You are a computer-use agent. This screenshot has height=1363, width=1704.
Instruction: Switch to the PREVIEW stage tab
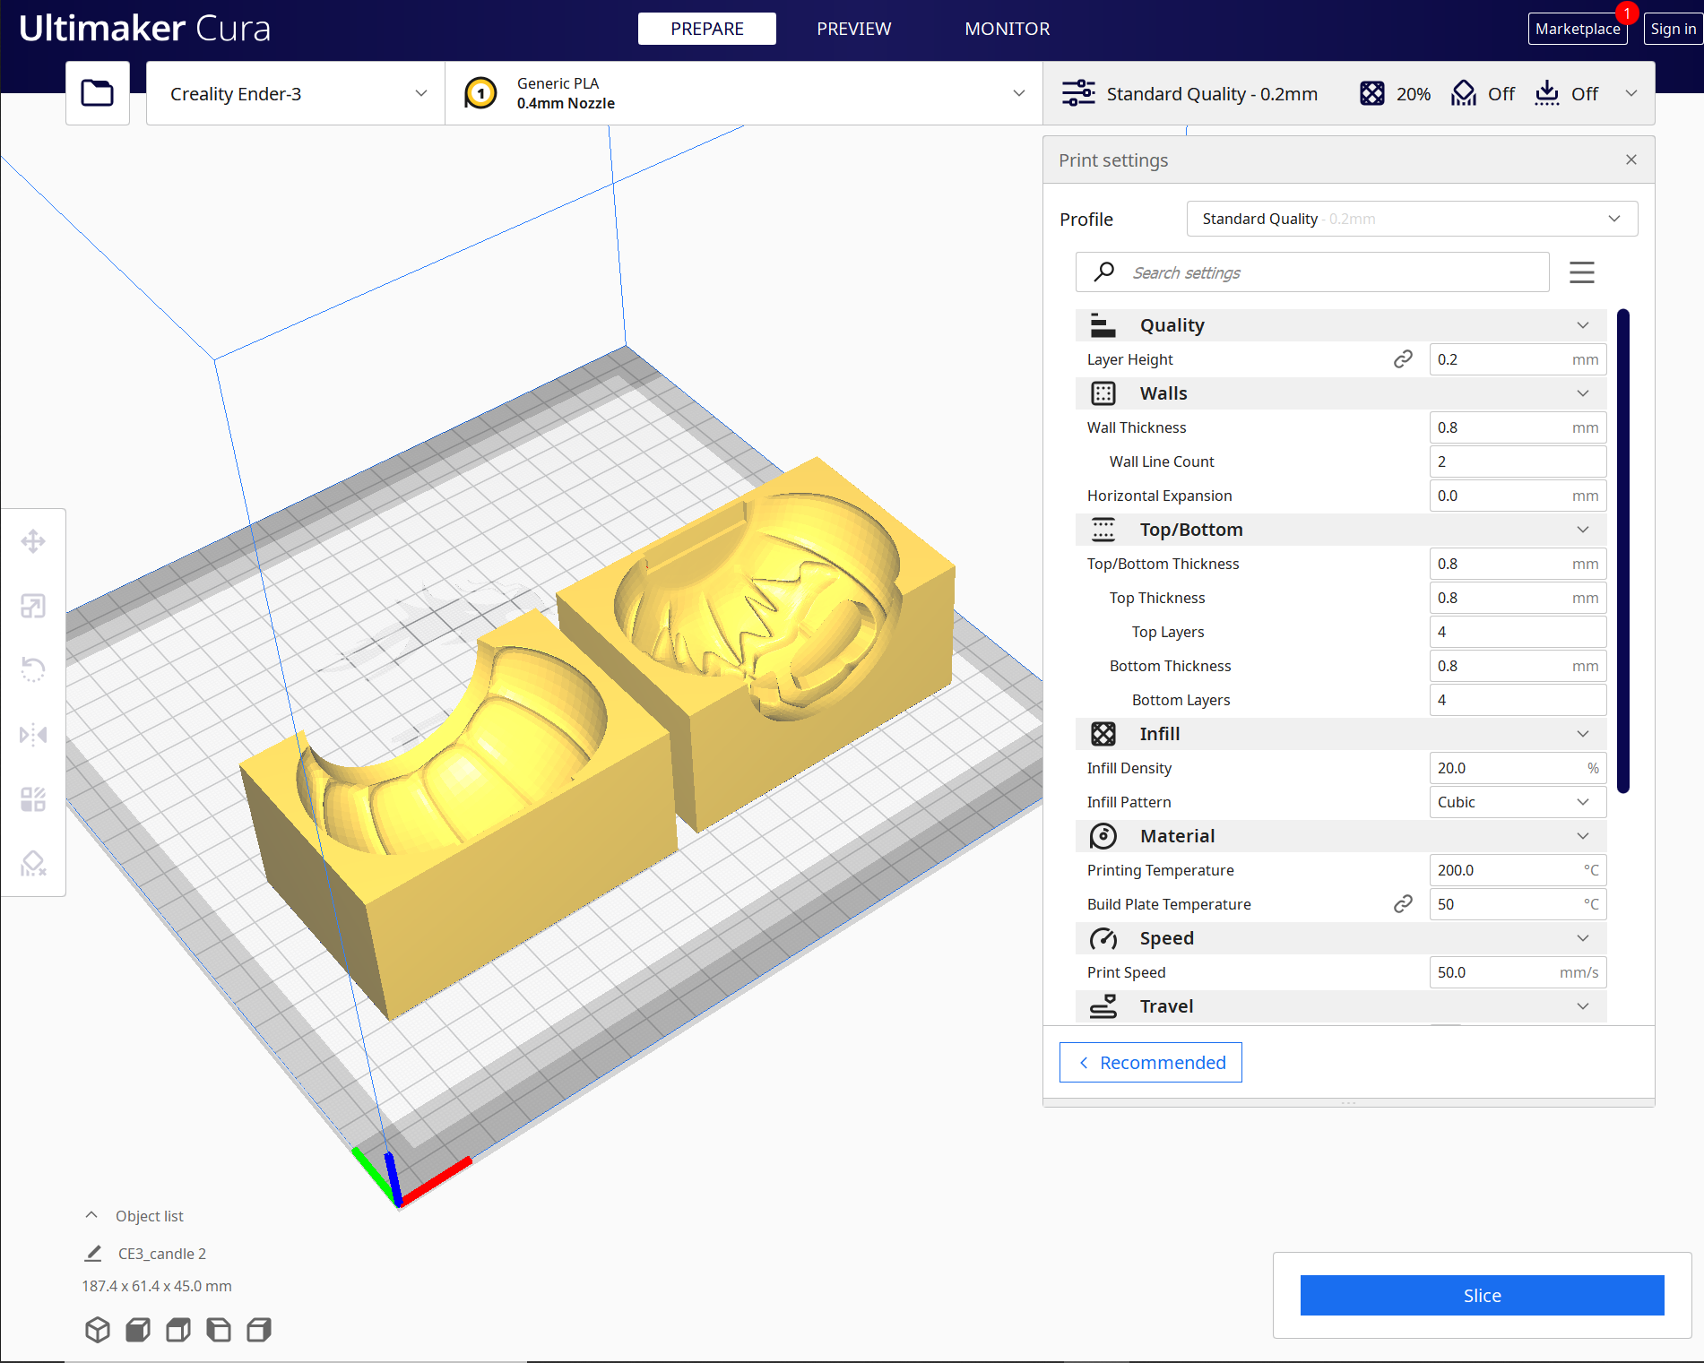(854, 29)
